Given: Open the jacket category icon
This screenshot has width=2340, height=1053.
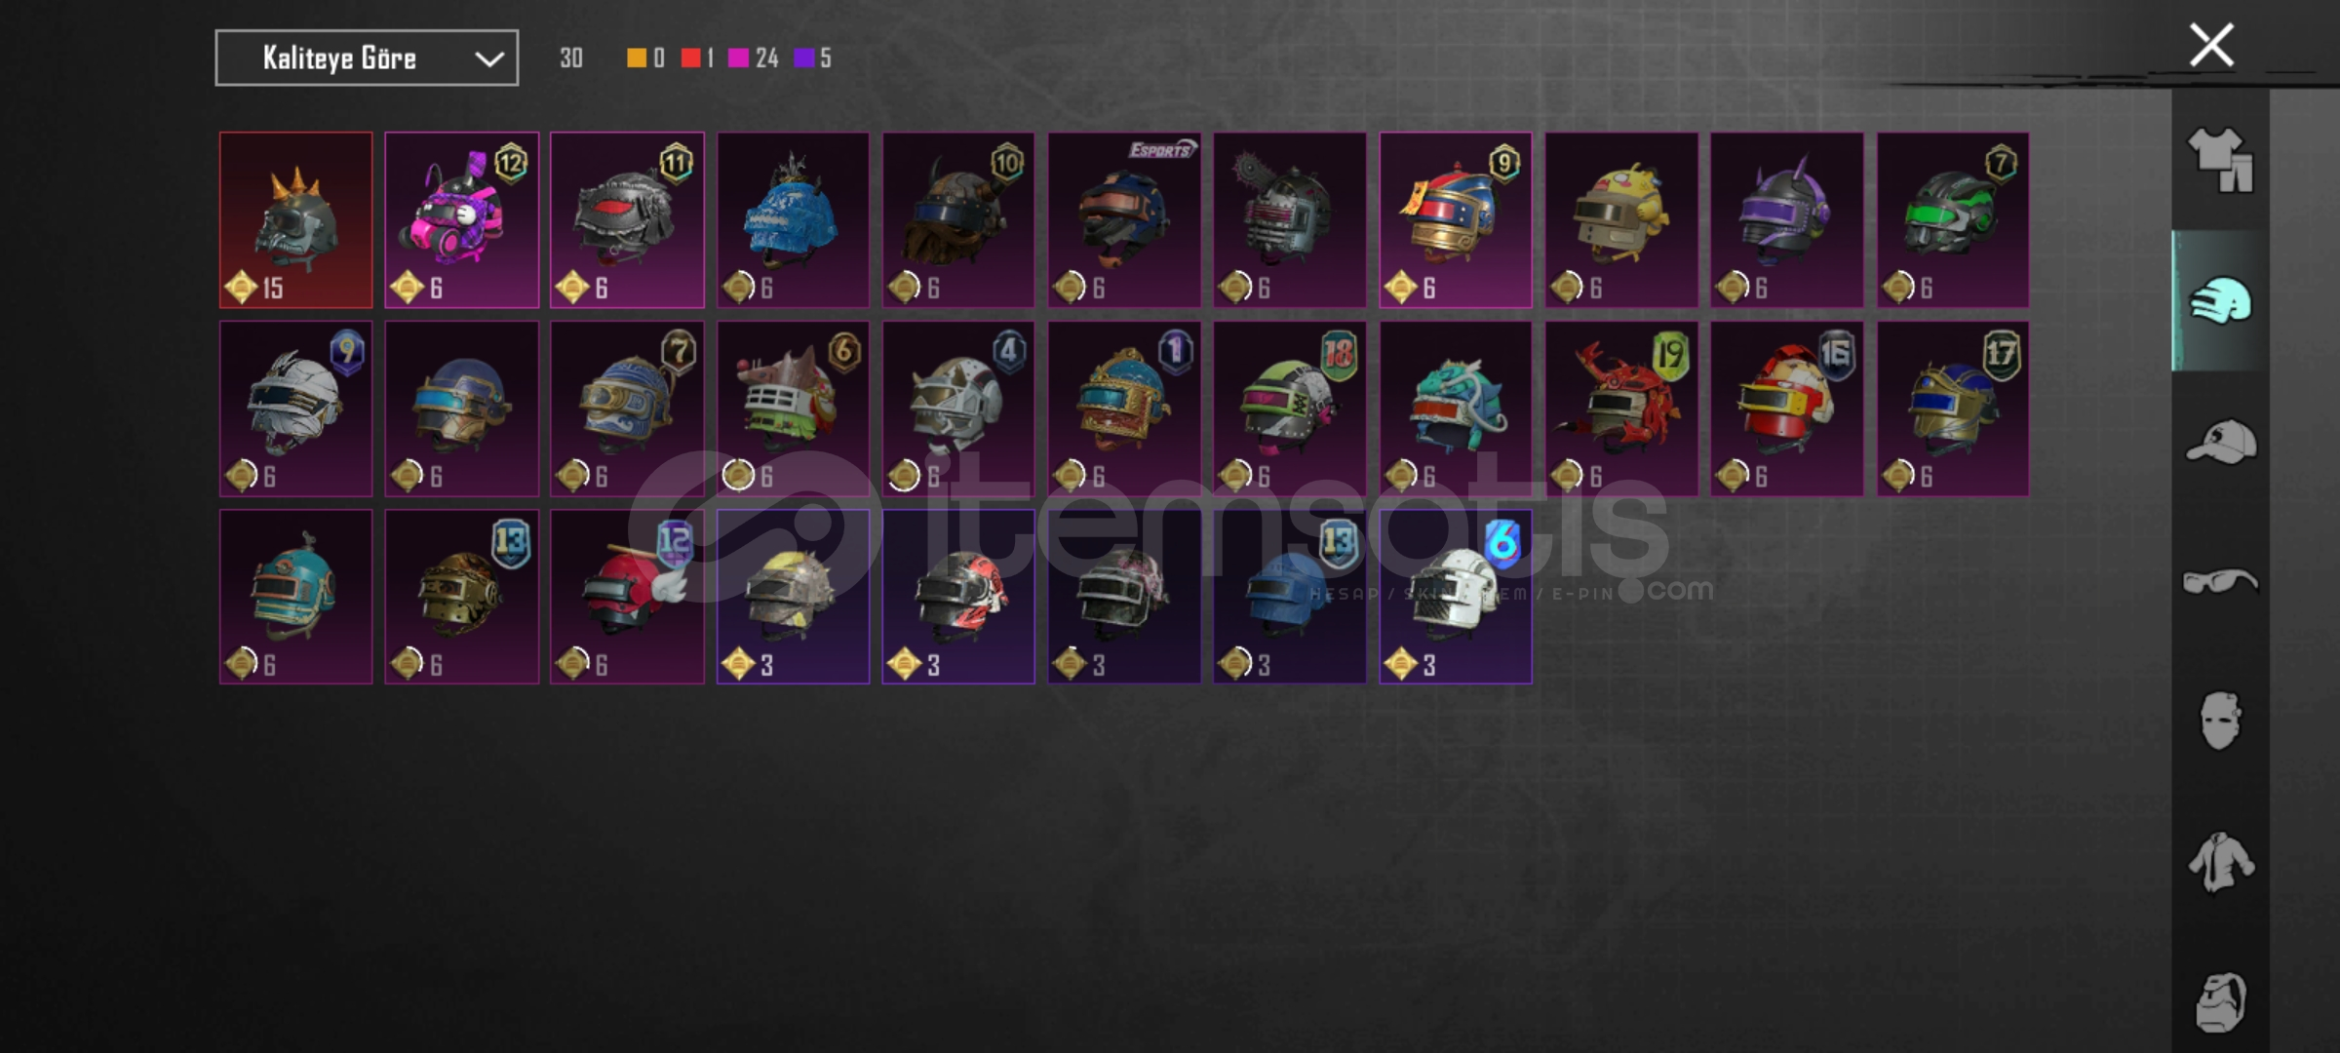Looking at the screenshot, I should tap(2220, 862).
